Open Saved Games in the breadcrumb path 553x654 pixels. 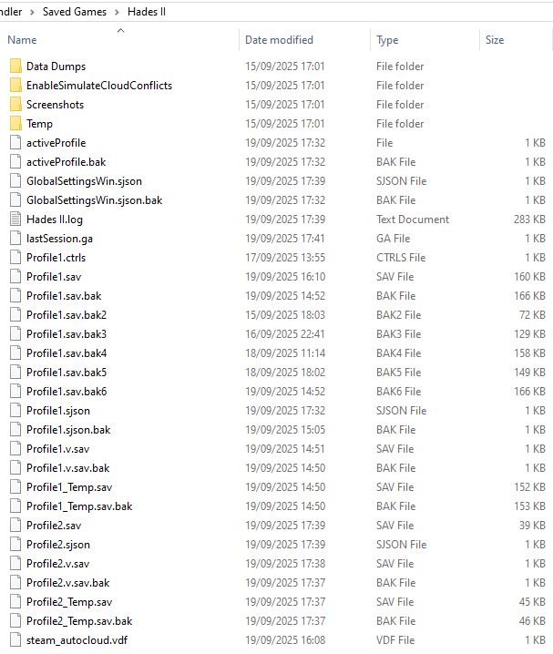pos(75,12)
